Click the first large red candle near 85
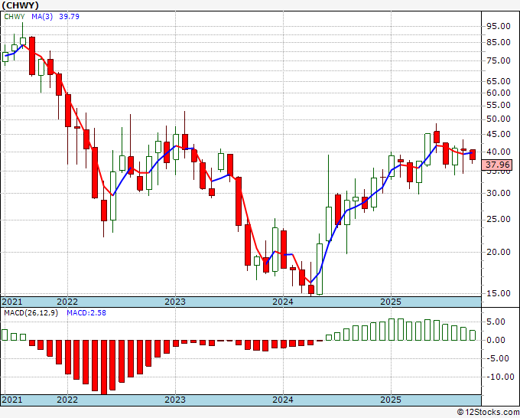This screenshot has height=418, width=520. pyautogui.click(x=32, y=56)
